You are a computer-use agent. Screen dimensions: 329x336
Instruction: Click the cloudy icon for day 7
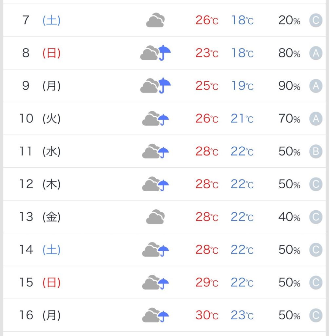(155, 20)
